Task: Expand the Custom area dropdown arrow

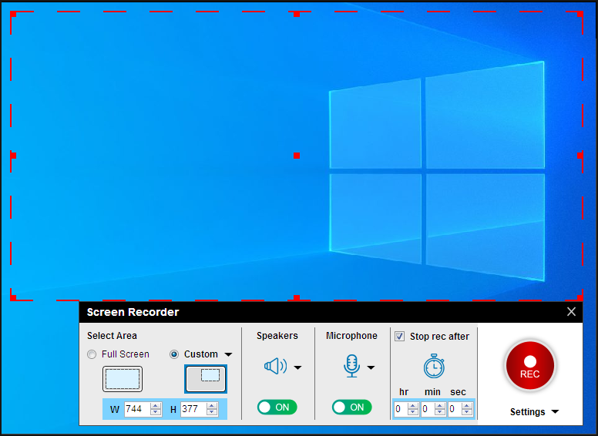Action: coord(228,355)
